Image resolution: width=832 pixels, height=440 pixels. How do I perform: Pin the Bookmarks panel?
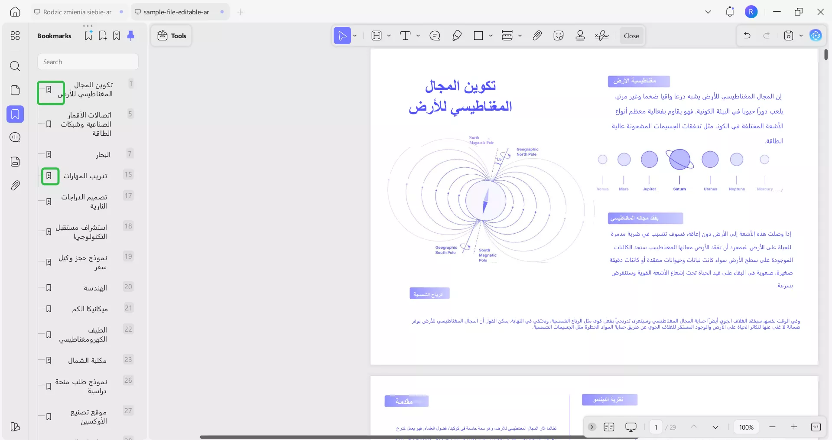[x=131, y=36]
